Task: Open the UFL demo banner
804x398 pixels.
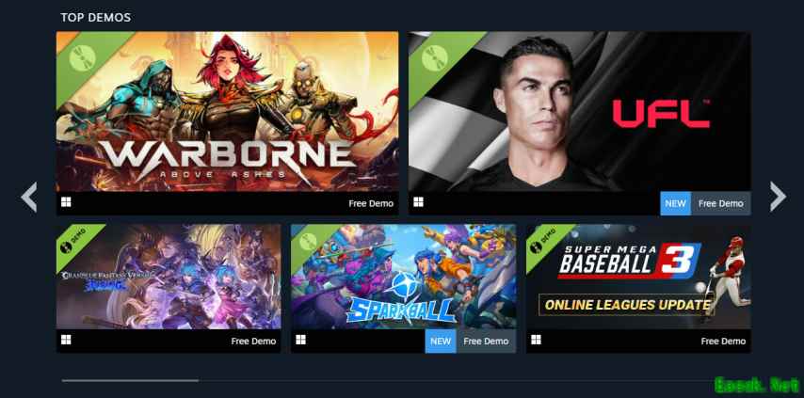Action: [x=579, y=112]
